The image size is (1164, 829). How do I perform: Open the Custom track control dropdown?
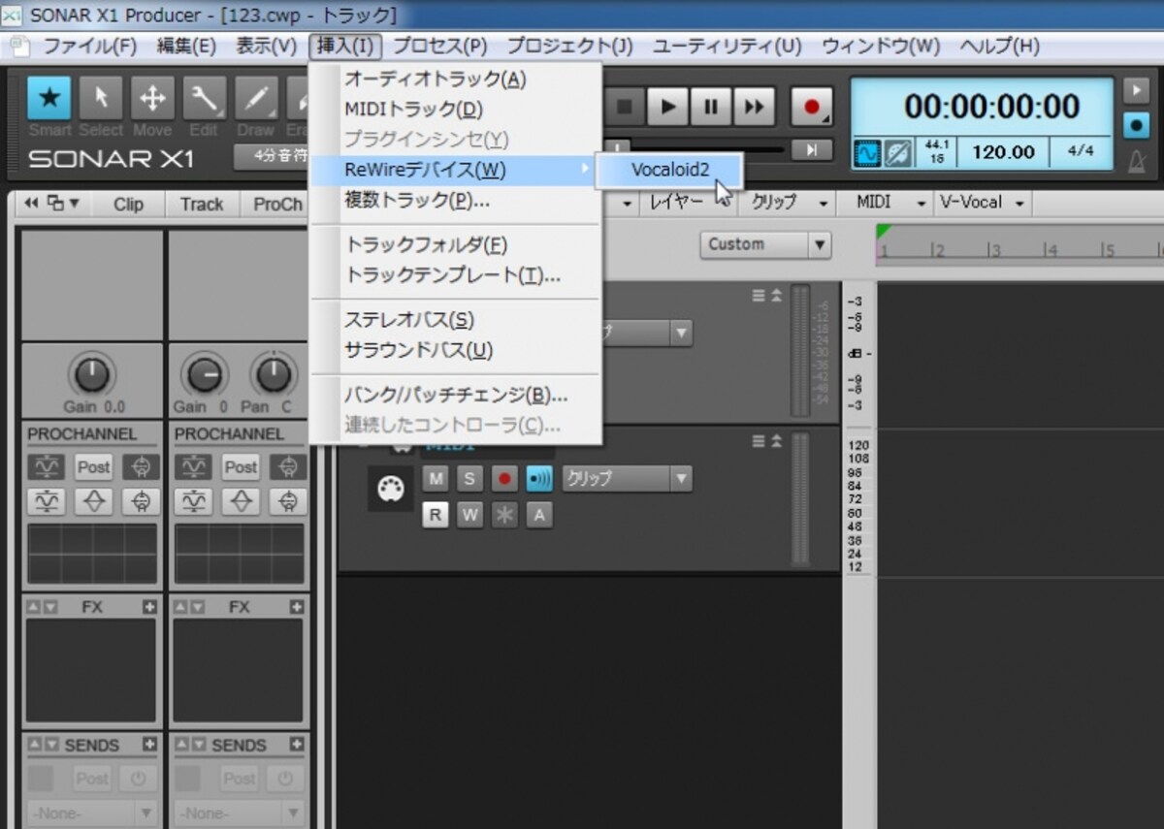[765, 244]
